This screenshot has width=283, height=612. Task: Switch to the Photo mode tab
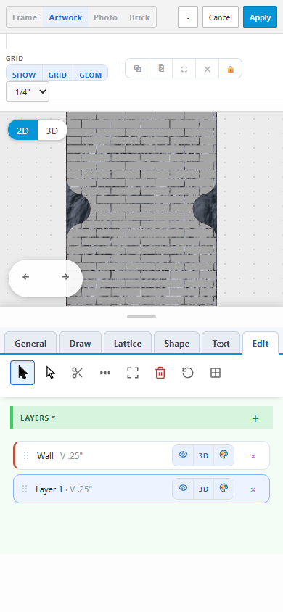click(105, 17)
